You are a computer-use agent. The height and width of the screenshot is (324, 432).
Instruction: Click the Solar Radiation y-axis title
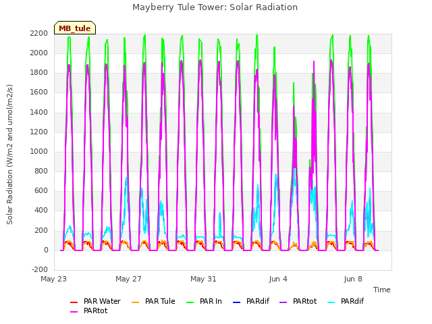9,155
